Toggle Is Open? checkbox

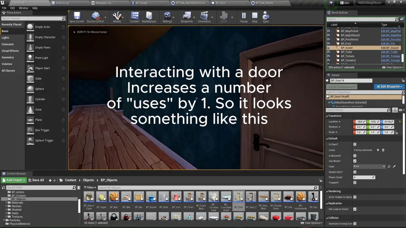pyautogui.click(x=355, y=144)
